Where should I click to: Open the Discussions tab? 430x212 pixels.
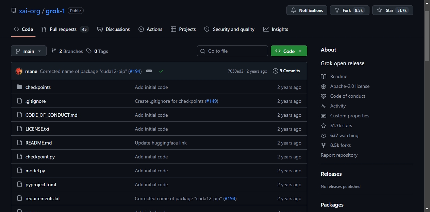[114, 29]
